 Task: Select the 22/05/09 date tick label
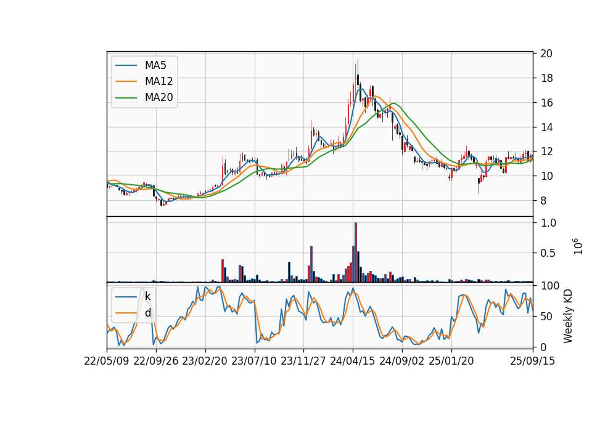tap(107, 361)
